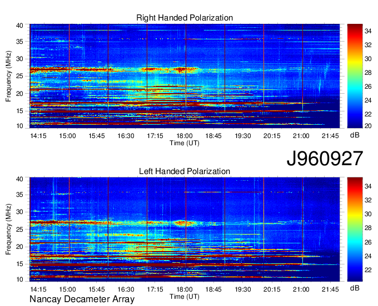The width and height of the screenshot is (378, 306).
Task: Click the 30 MHz tick label on the bottom plot
Action: [19, 212]
